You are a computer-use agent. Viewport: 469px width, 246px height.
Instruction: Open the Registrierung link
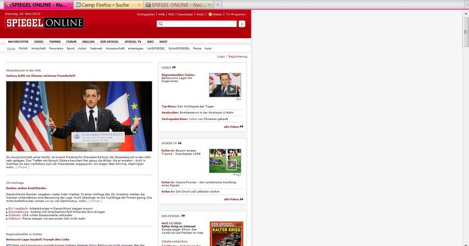(237, 56)
